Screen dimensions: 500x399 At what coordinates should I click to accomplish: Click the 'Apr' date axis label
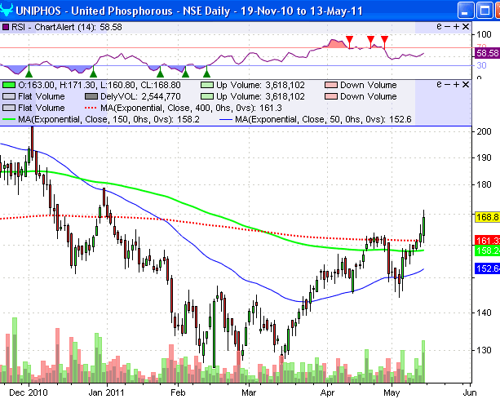click(x=327, y=392)
